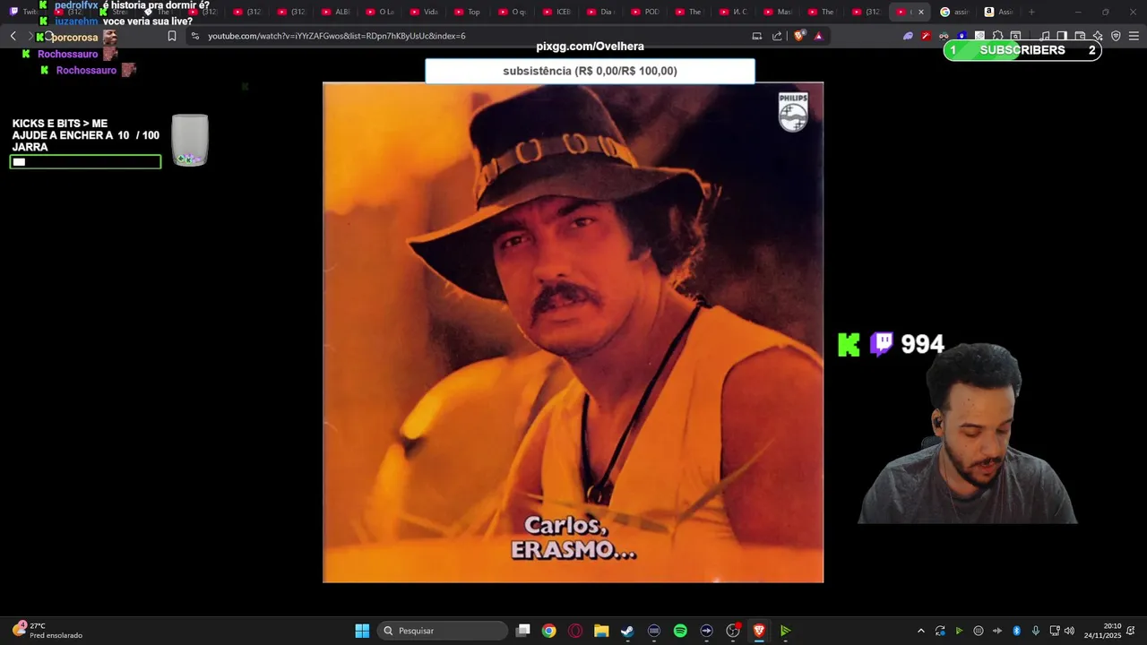Open the extensions puzzle-piece menu
This screenshot has height=645, width=1147.
tap(997, 36)
